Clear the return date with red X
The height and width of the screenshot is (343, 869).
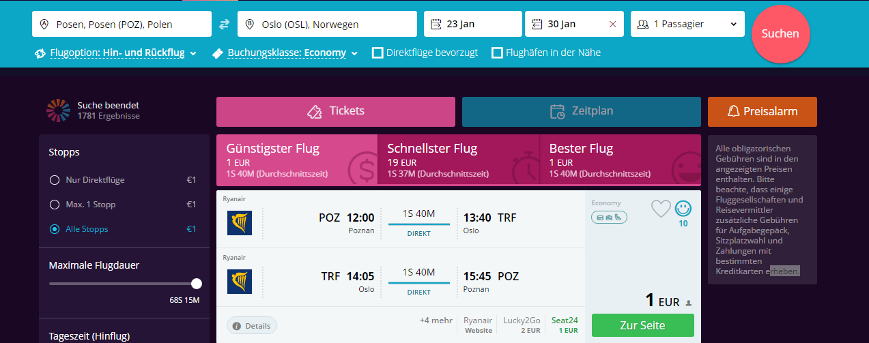612,25
